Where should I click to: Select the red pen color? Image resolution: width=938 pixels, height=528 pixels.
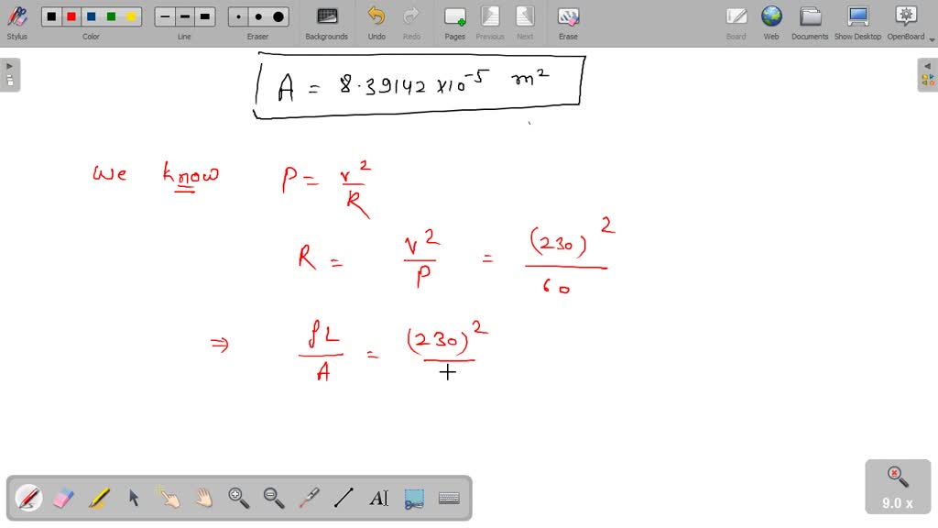click(x=71, y=16)
